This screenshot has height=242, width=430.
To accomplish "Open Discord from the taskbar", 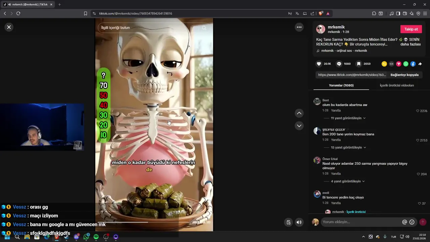I will pyautogui.click(x=76, y=237).
